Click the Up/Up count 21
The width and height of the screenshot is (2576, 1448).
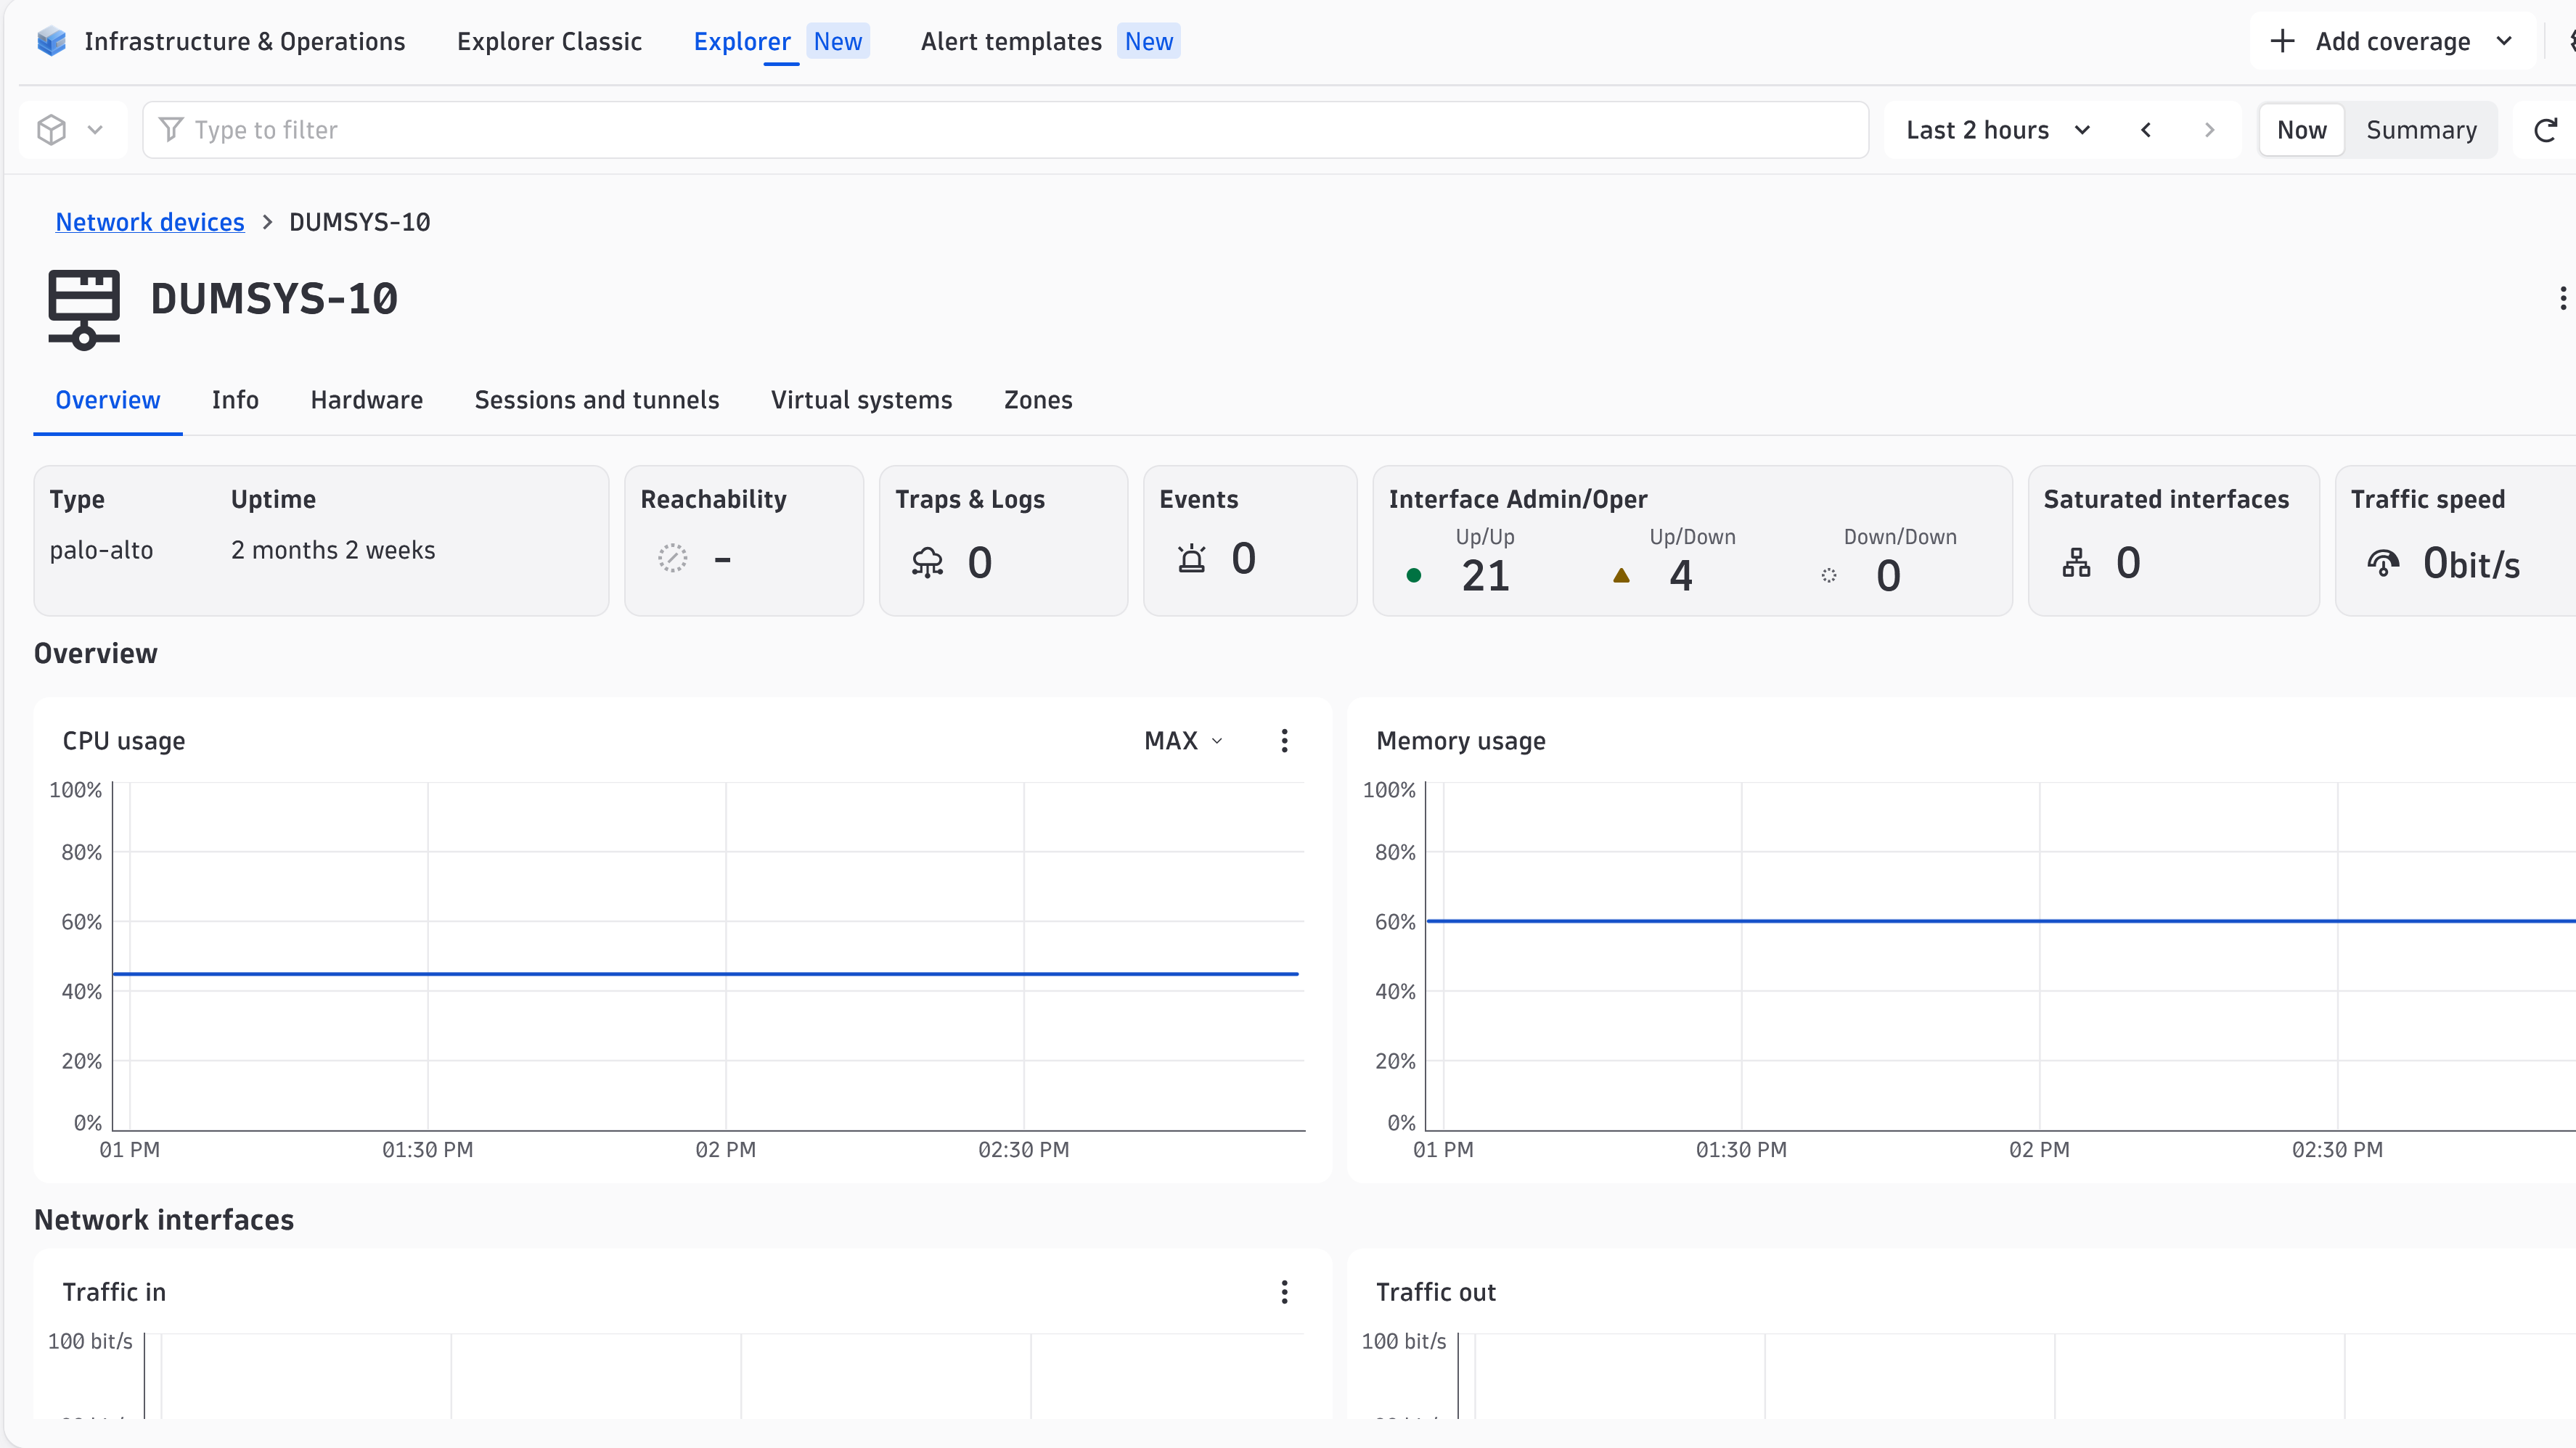tap(1485, 575)
